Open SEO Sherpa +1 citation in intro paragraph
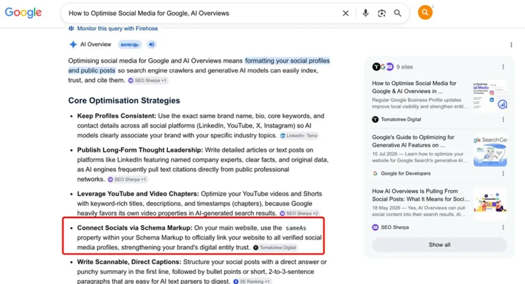Screen dimensions: 525x284 (x=148, y=80)
